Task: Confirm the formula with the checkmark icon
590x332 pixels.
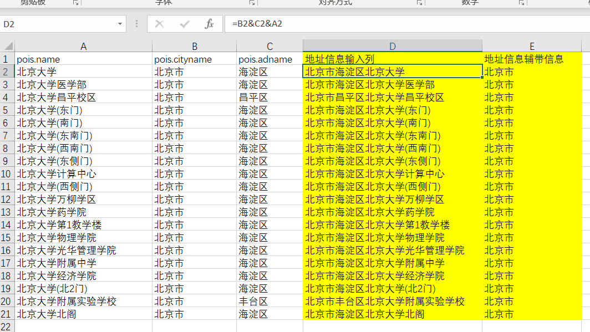Action: tap(184, 24)
